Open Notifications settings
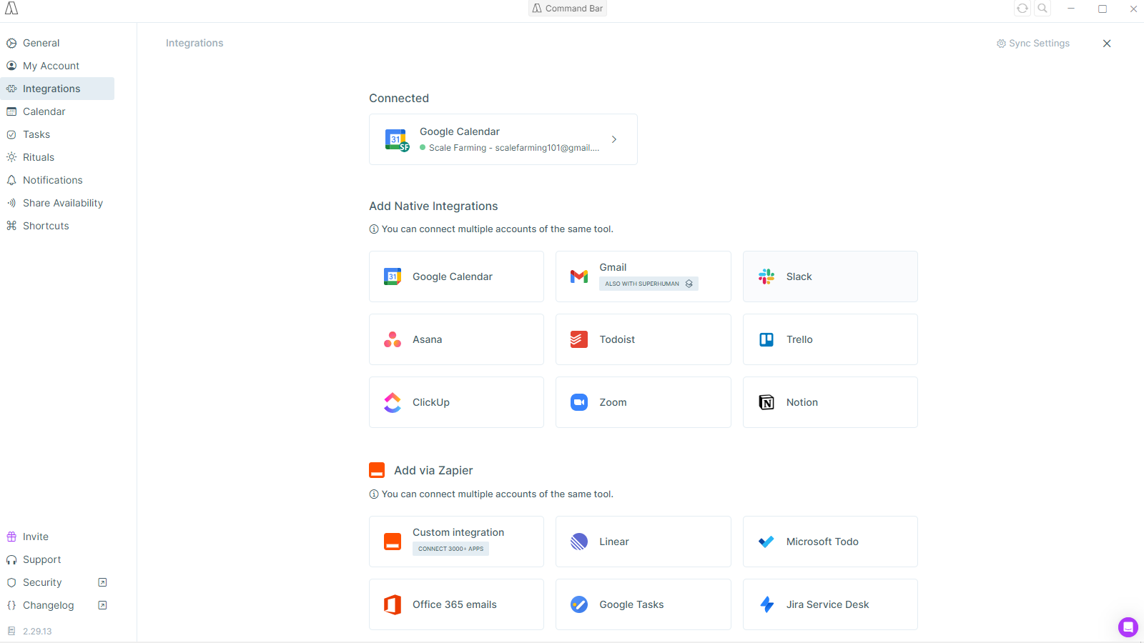The width and height of the screenshot is (1144, 643). pos(57,180)
